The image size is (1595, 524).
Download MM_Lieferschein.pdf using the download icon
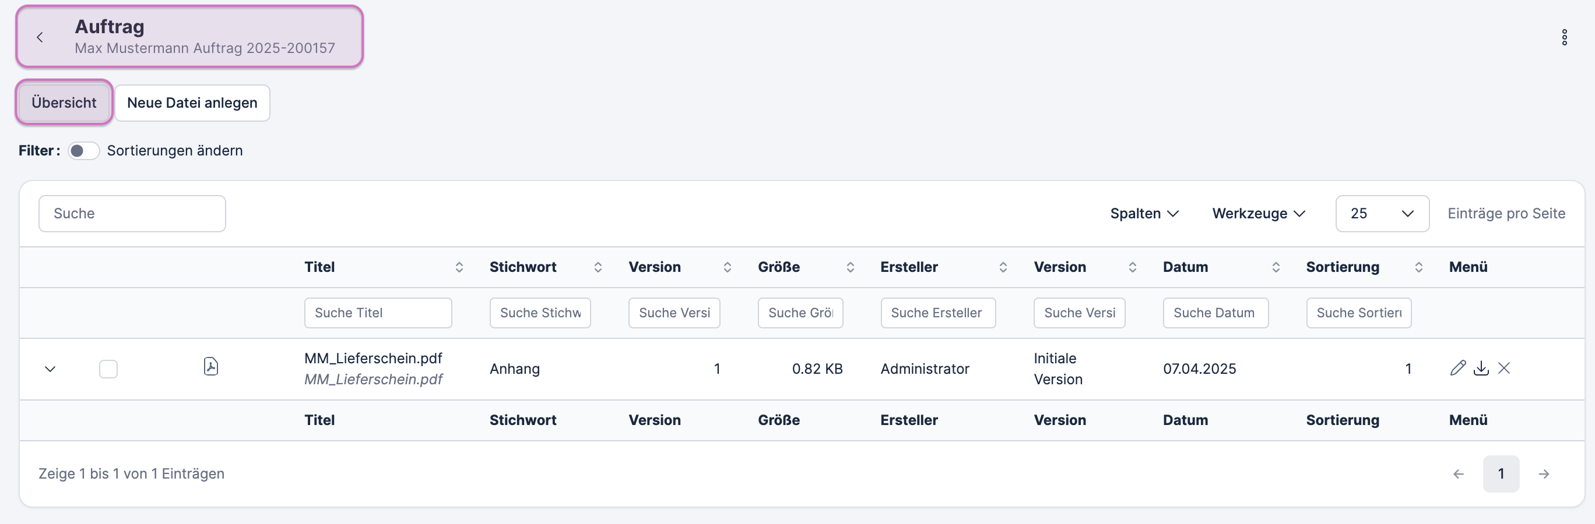click(1481, 368)
